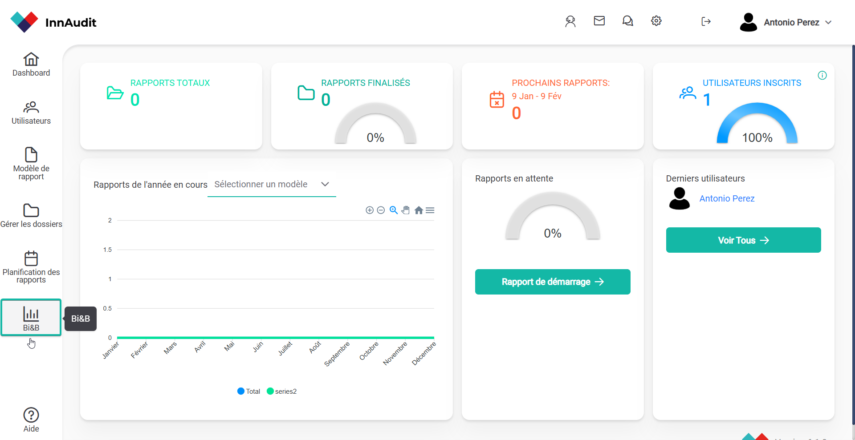Select the chart panning hand tool

tap(405, 210)
